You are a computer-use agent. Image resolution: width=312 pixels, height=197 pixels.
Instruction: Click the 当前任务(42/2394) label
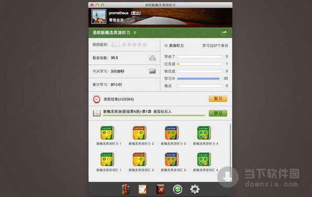pyautogui.click(x=119, y=99)
